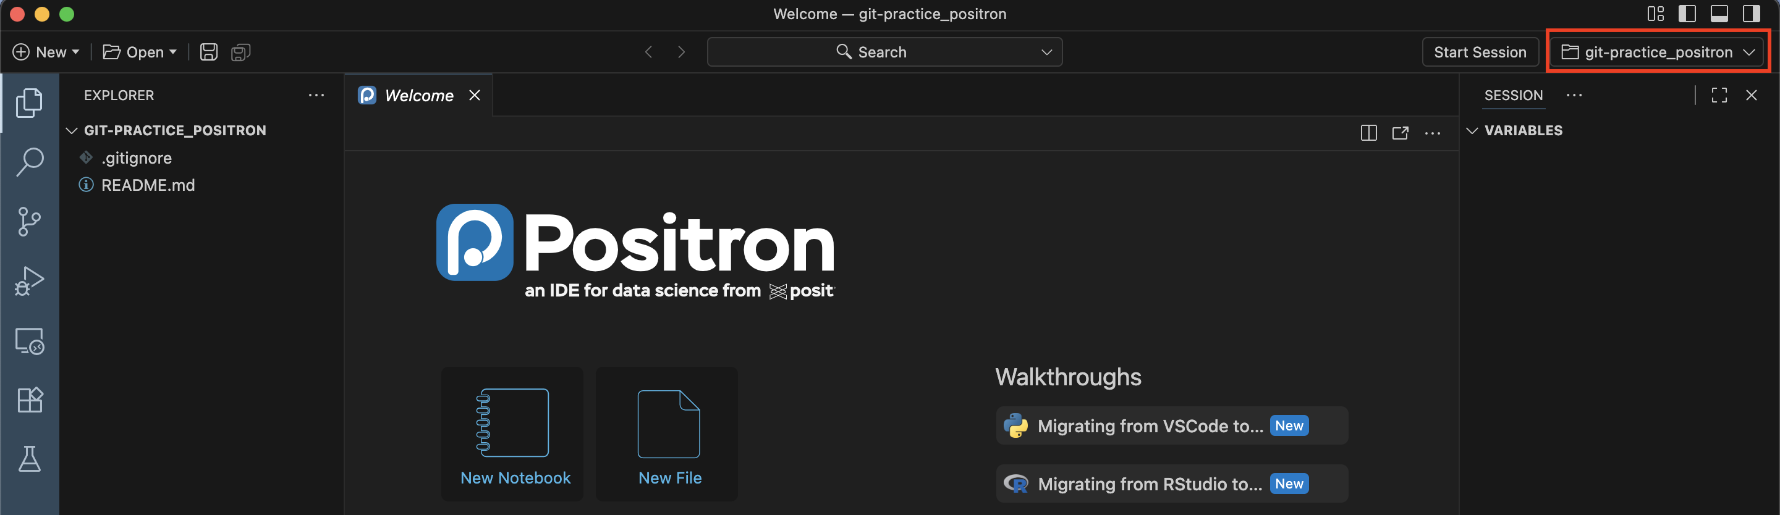Click the Walkthroughs heading
This screenshot has width=1780, height=515.
pyautogui.click(x=1067, y=377)
